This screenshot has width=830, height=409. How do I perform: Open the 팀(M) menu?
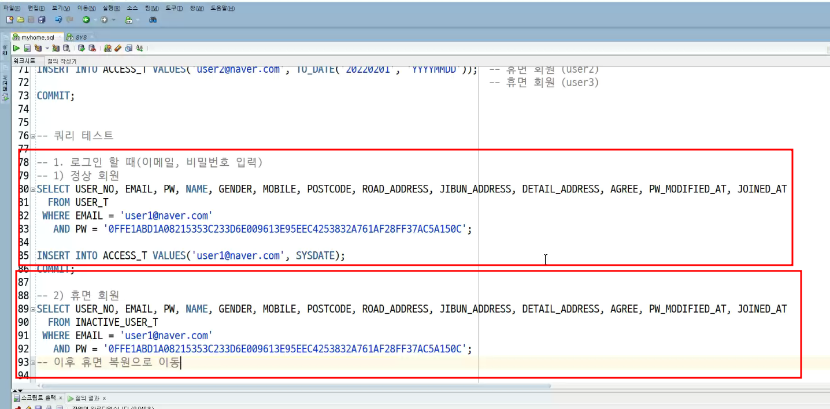point(151,8)
